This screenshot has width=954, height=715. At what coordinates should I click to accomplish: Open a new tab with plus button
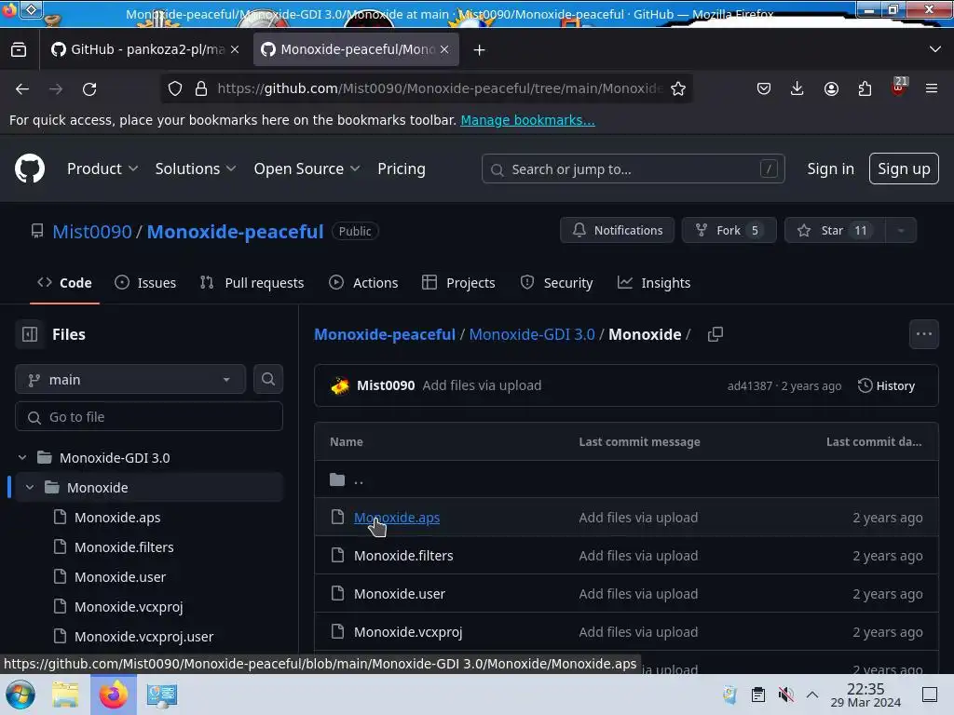[480, 50]
